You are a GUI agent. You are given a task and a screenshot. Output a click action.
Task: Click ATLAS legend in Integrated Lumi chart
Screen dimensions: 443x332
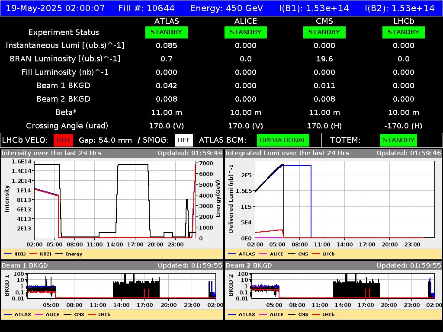coord(241,254)
